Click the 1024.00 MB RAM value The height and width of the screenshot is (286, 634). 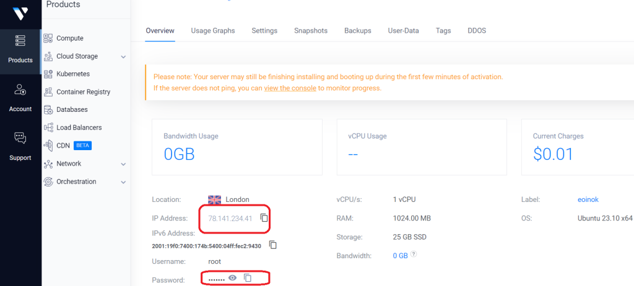pos(412,218)
